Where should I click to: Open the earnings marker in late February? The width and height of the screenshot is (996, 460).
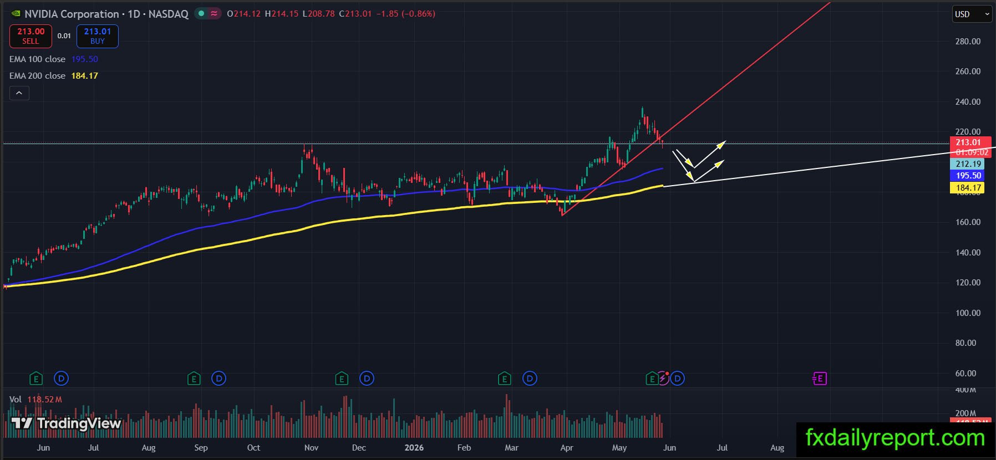[504, 379]
